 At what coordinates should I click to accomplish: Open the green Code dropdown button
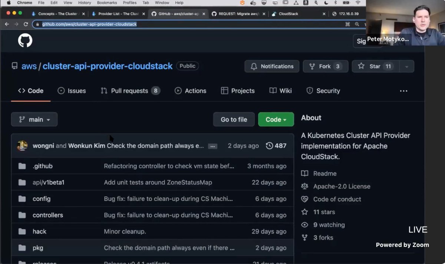pos(276,119)
